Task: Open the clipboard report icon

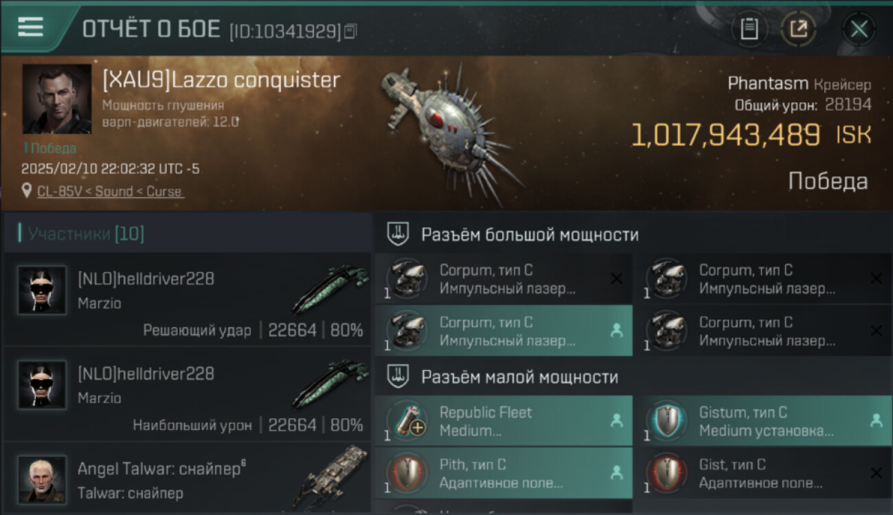Action: point(749,30)
